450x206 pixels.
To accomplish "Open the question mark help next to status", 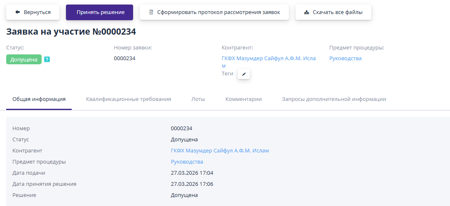I will (47, 59).
